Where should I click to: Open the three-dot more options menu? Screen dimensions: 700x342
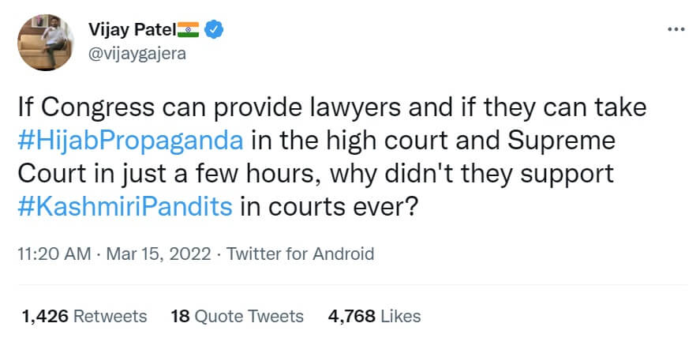click(x=676, y=29)
